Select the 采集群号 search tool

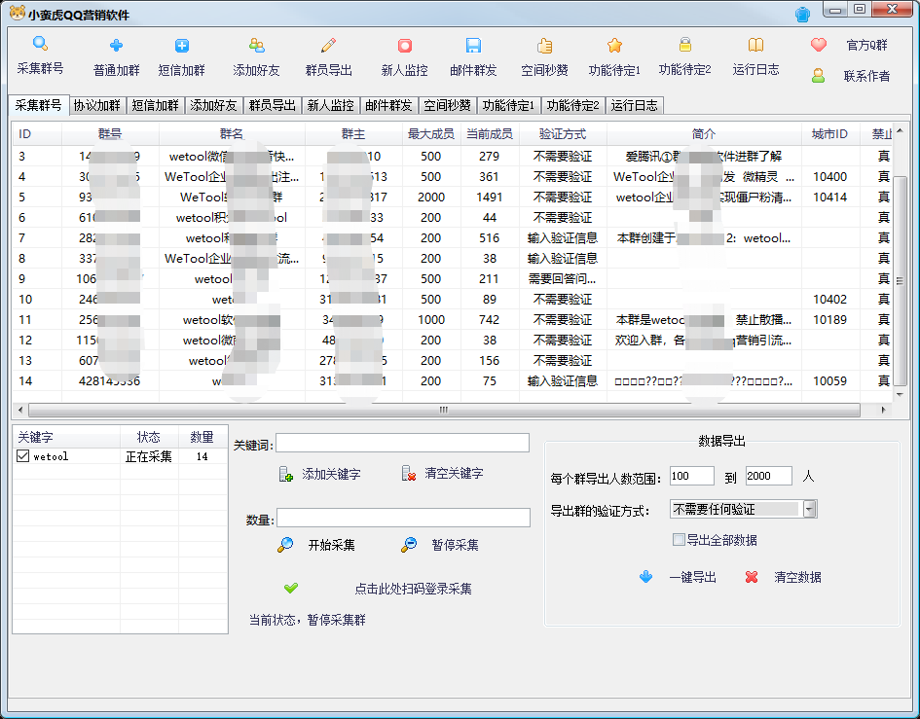(x=39, y=55)
